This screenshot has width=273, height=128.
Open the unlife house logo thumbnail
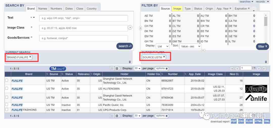click(x=256, y=98)
